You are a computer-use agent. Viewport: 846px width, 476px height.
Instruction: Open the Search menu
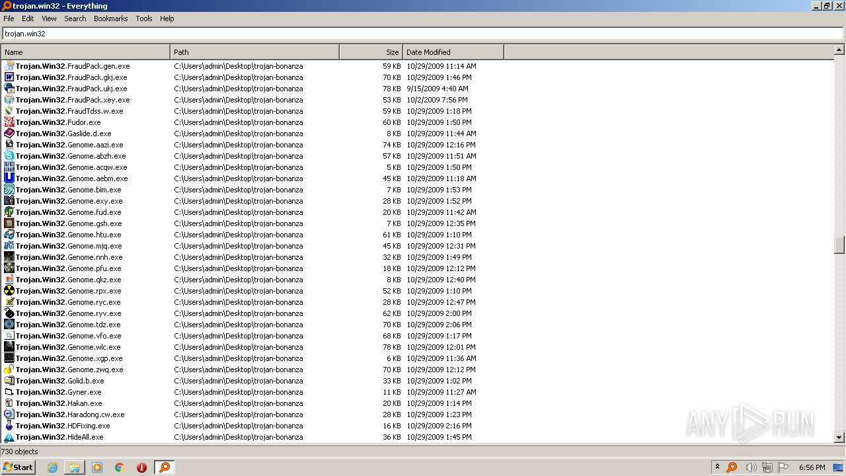pyautogui.click(x=75, y=19)
